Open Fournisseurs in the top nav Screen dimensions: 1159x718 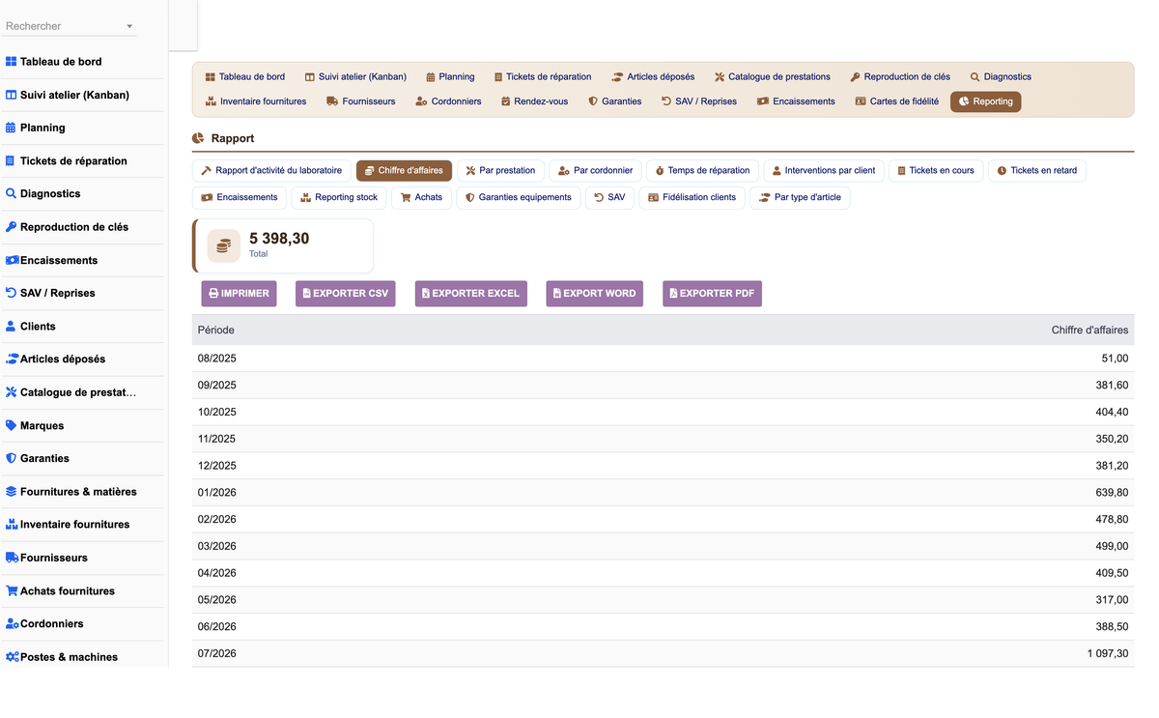click(x=361, y=101)
